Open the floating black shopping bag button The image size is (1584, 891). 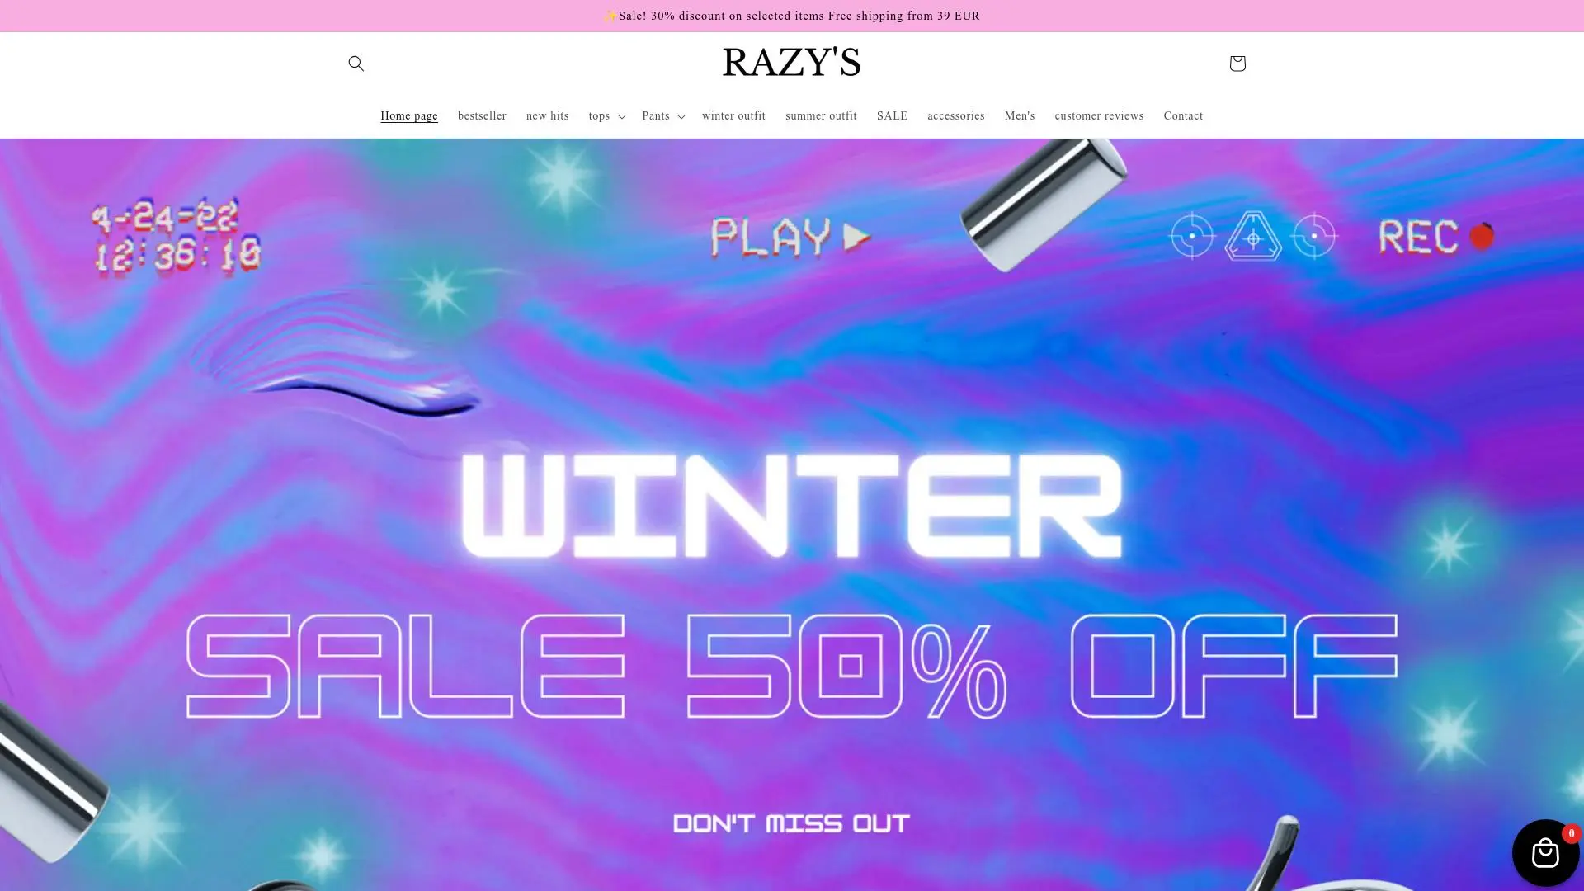[1545, 852]
